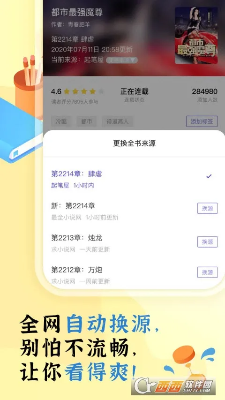The width and height of the screenshot is (225, 400).
Task: Tap the fifth grey rating star
Action: 101,91
